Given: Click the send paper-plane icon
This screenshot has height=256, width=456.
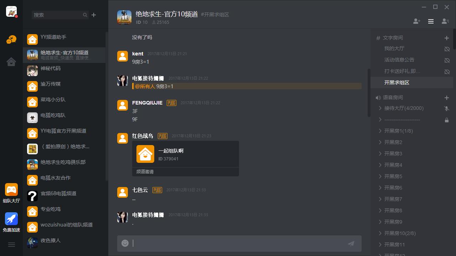Looking at the screenshot, I should pyautogui.click(x=351, y=243).
